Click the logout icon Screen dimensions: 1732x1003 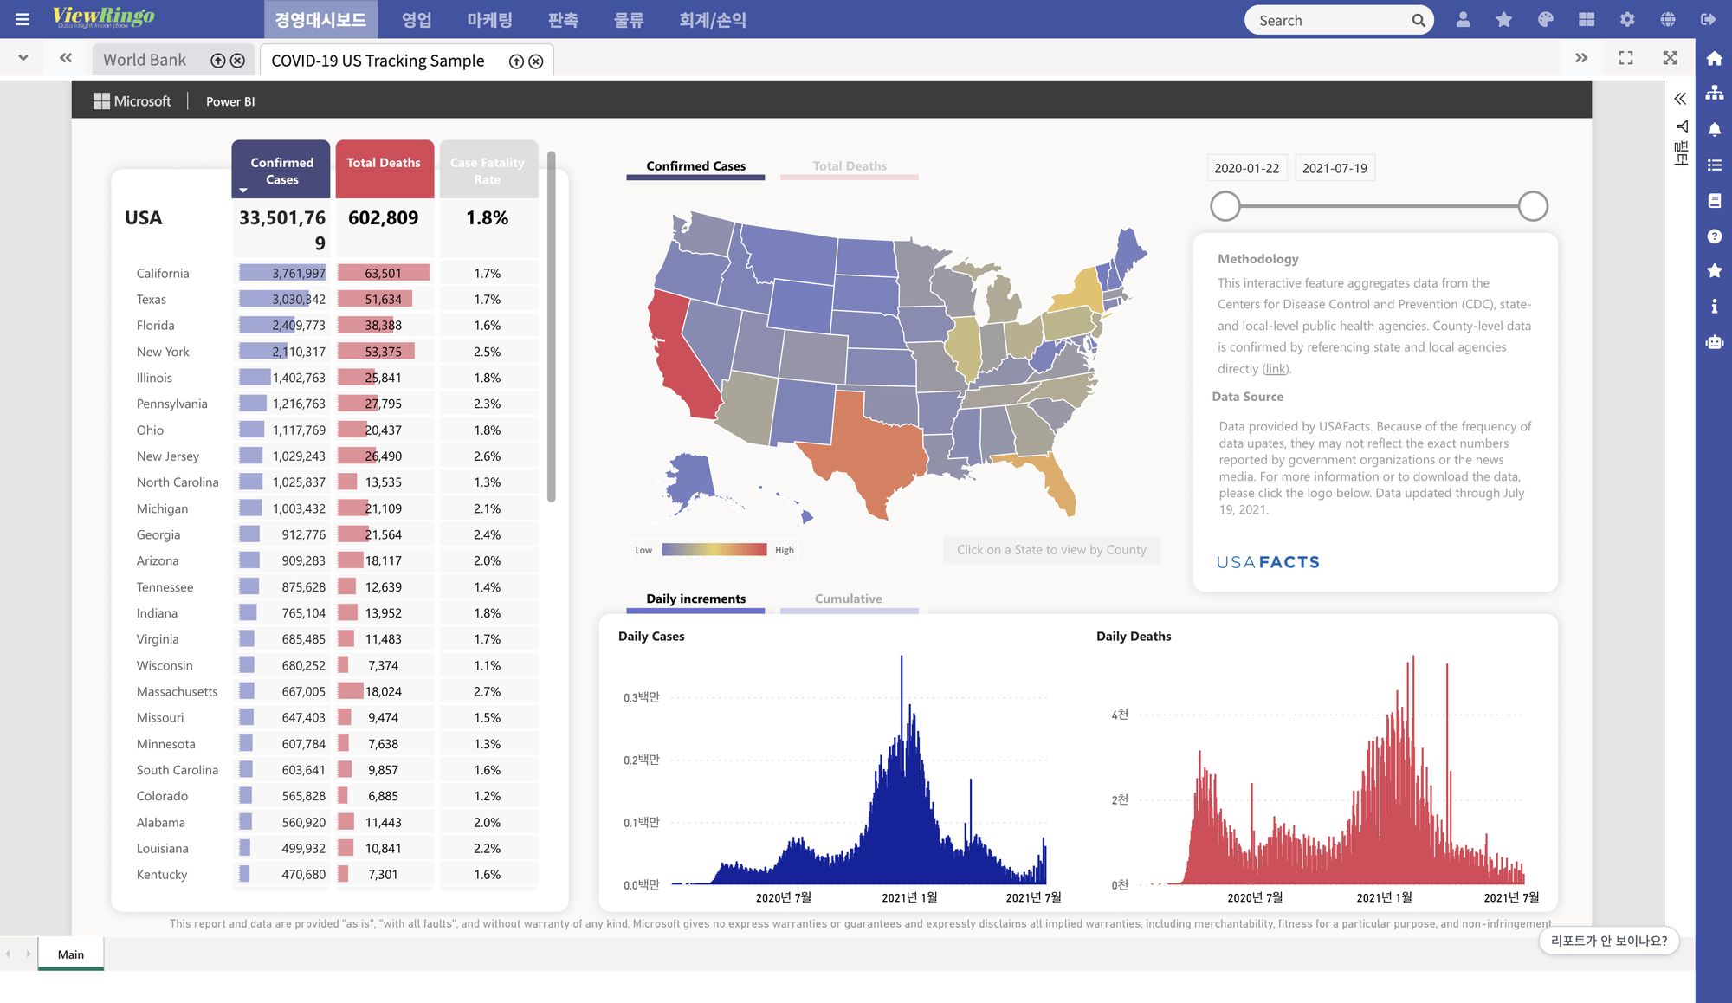[x=1709, y=19]
